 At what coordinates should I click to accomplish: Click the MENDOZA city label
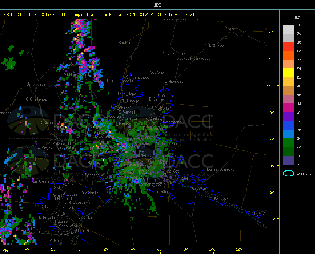point(93,128)
